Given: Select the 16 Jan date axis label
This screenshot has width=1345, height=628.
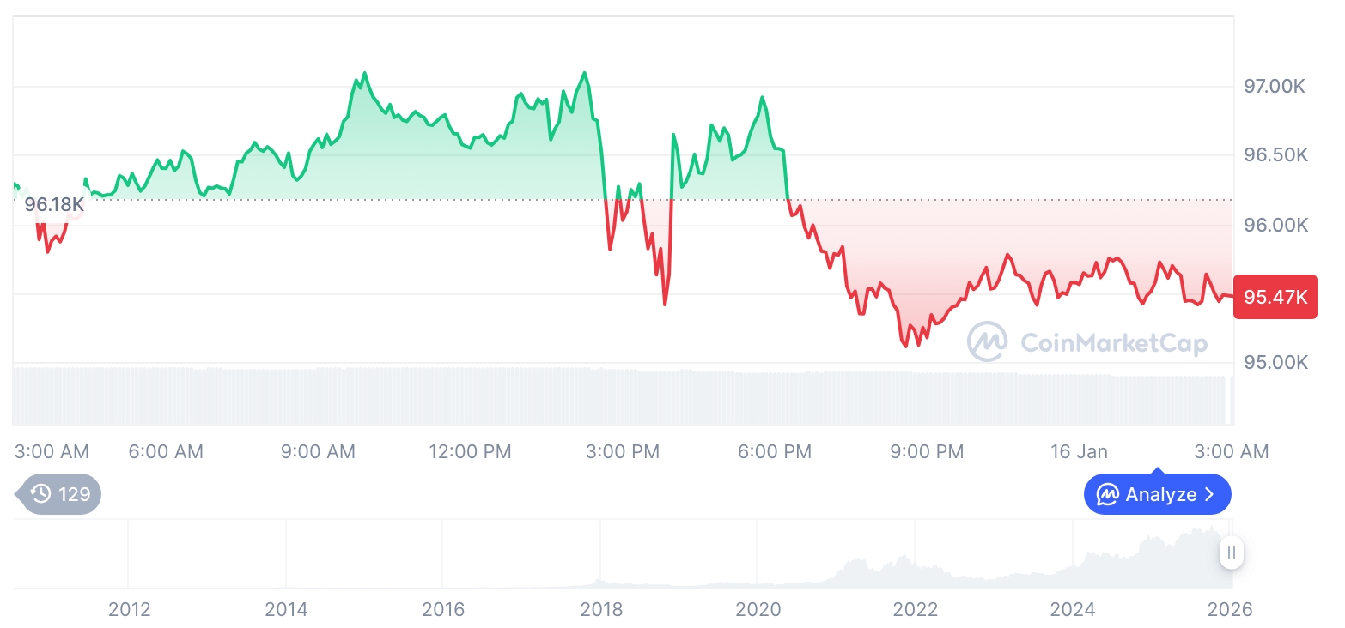Looking at the screenshot, I should [1079, 451].
